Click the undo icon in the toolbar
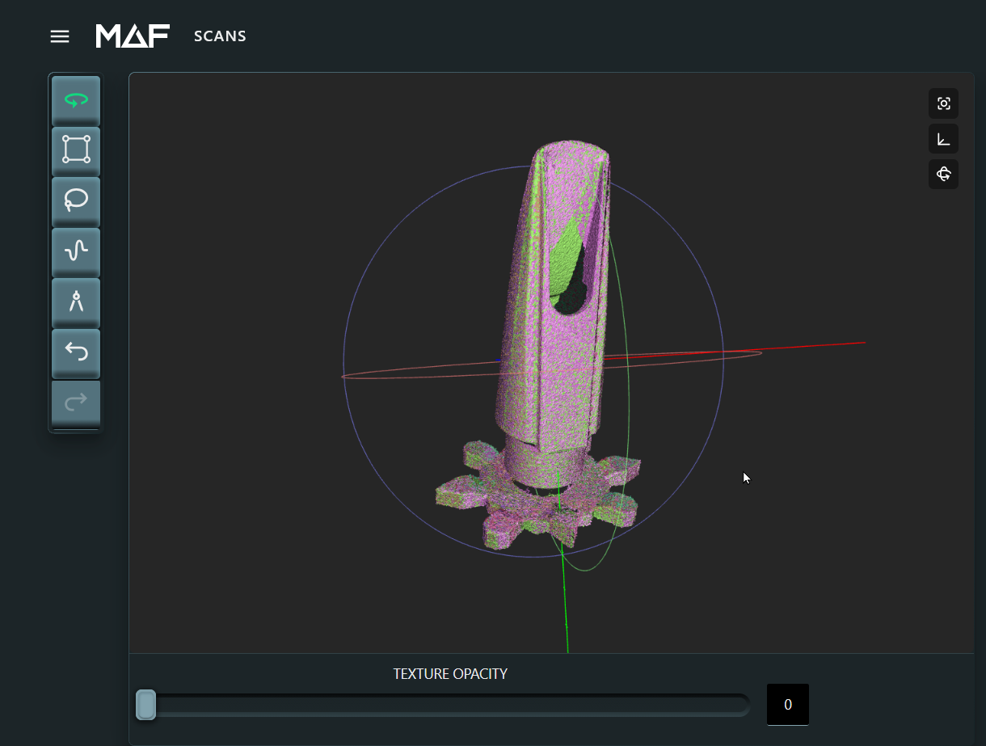986x746 pixels. [75, 352]
